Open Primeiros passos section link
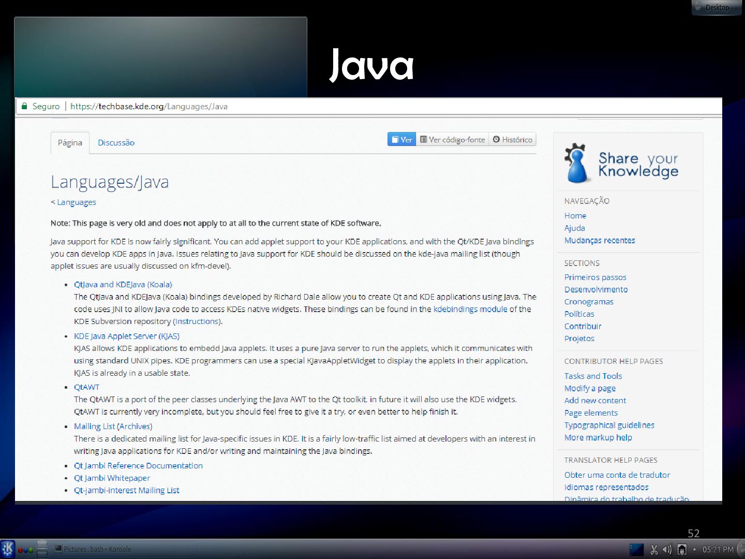745x559 pixels. (x=595, y=277)
